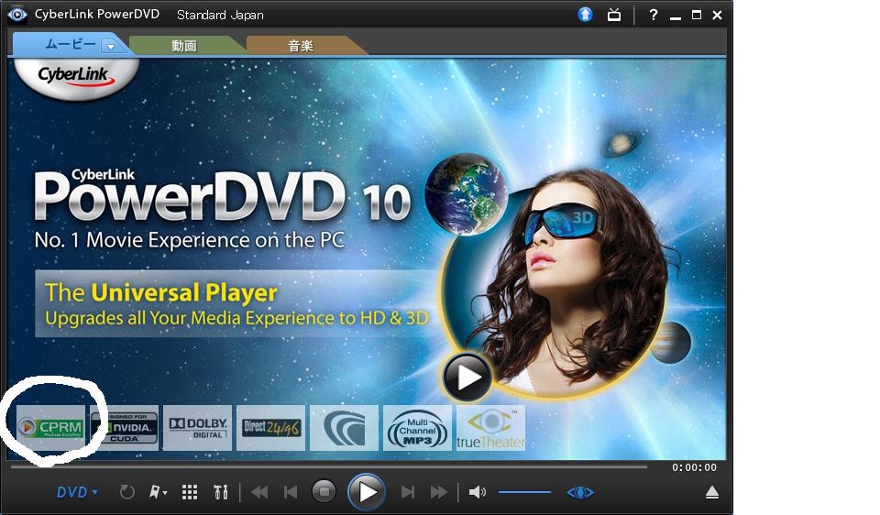Click the NVIDIA CUDA badge

click(124, 427)
